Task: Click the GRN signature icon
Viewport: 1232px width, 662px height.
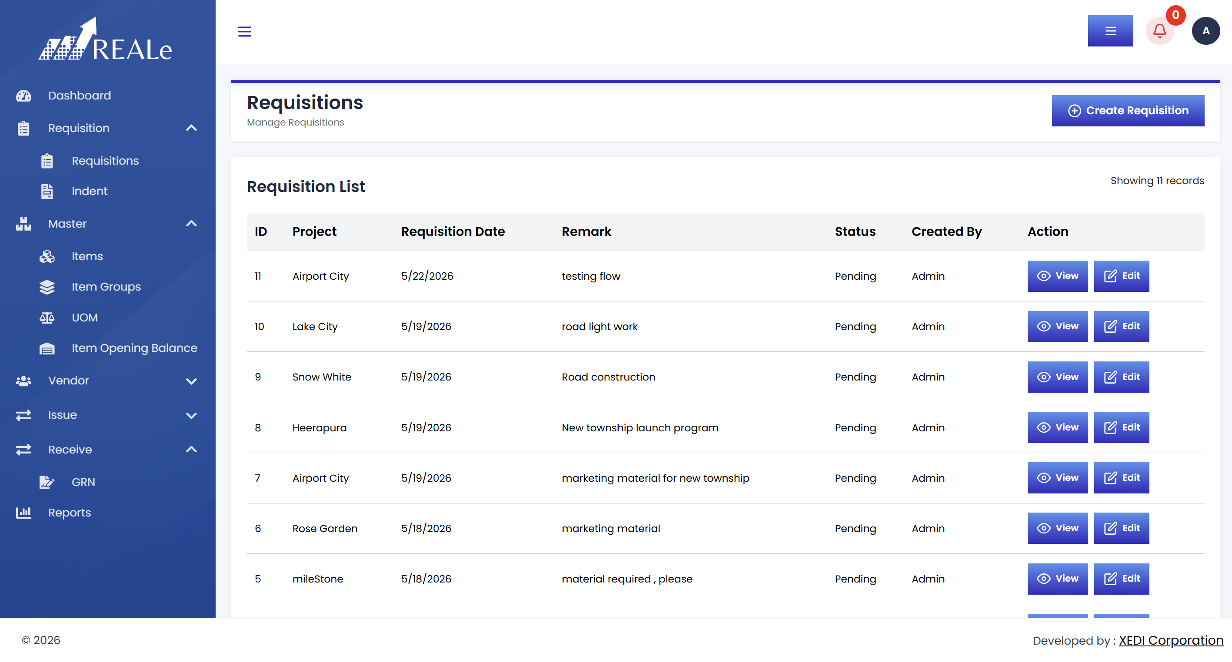Action: click(x=47, y=482)
